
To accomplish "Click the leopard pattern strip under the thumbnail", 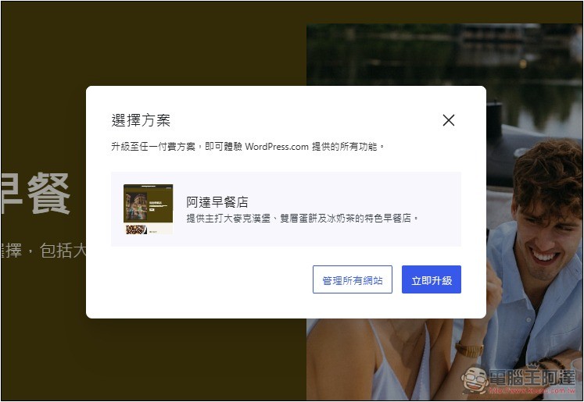I will [138, 229].
